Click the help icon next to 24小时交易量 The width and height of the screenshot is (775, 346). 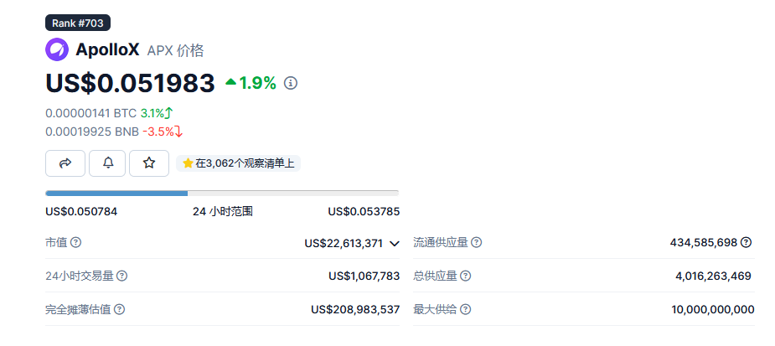pyautogui.click(x=121, y=276)
